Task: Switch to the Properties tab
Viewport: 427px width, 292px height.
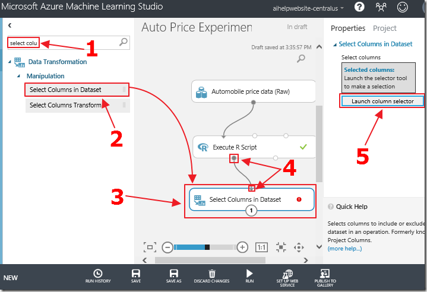Action: click(348, 28)
